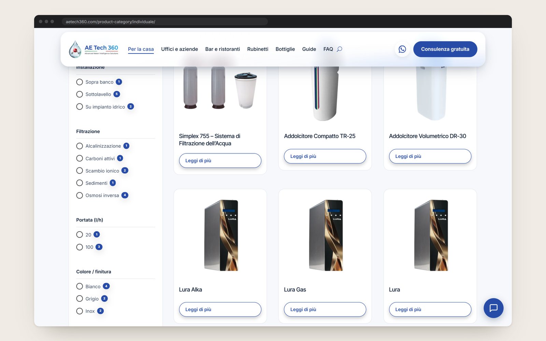Click Lura Alka product image
The height and width of the screenshot is (341, 546).
pyautogui.click(x=221, y=235)
